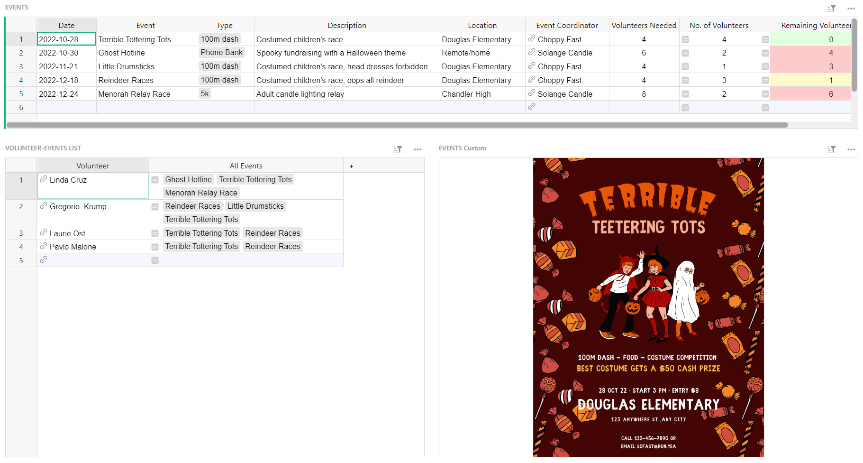Viewport: 863px width, 463px height.
Task: Select the All Events column header
Action: click(x=245, y=166)
